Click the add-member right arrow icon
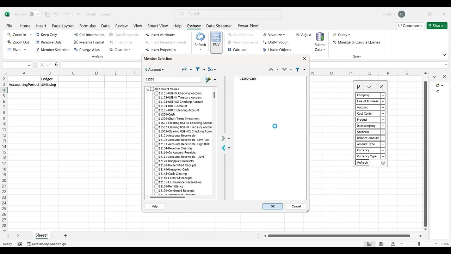451x254 pixels. [x=223, y=138]
